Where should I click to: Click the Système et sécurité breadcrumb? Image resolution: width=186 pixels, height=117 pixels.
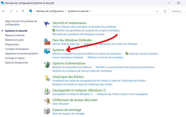(x=78, y=11)
